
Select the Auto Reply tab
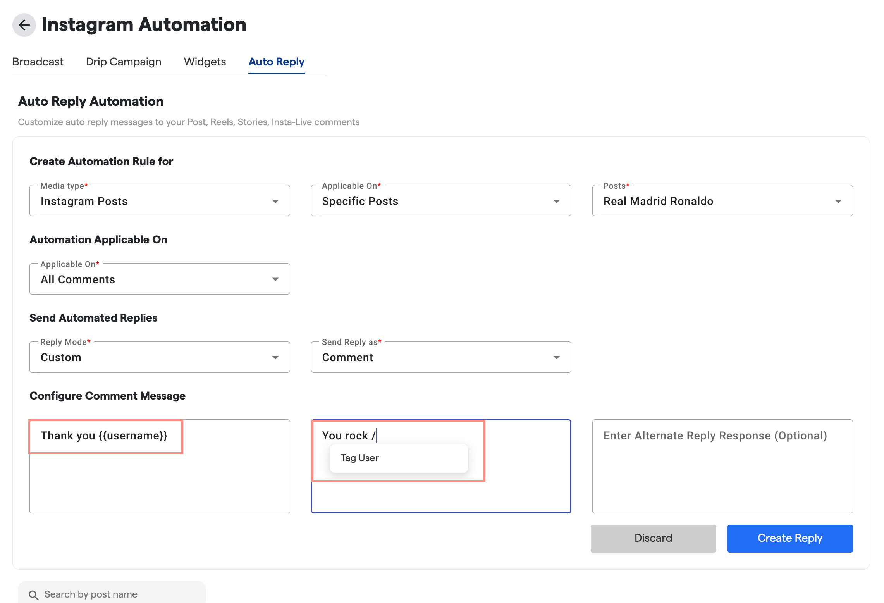276,62
